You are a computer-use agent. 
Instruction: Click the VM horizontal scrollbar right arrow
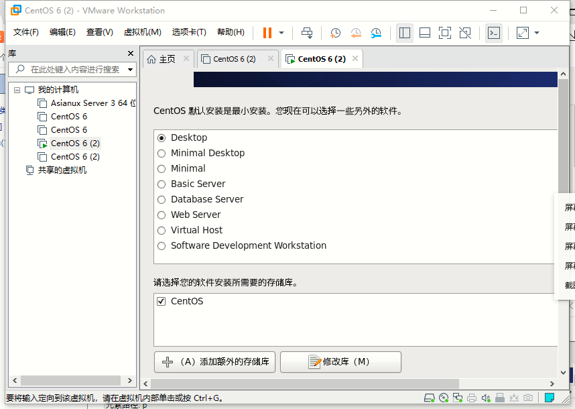click(552, 384)
